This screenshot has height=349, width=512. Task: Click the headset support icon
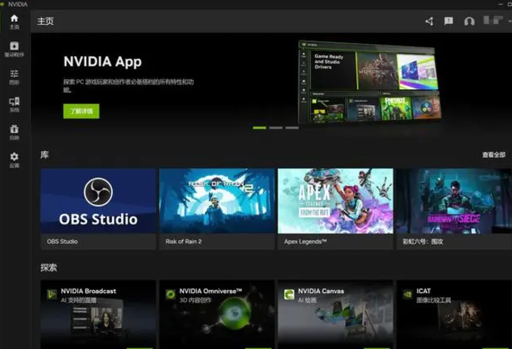coord(469,21)
